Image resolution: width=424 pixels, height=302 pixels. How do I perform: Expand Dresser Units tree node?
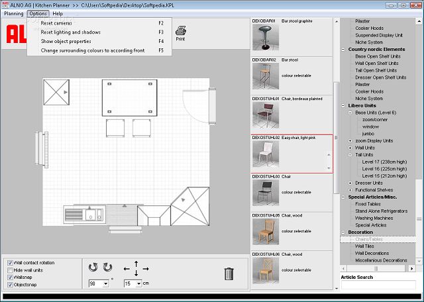point(350,183)
